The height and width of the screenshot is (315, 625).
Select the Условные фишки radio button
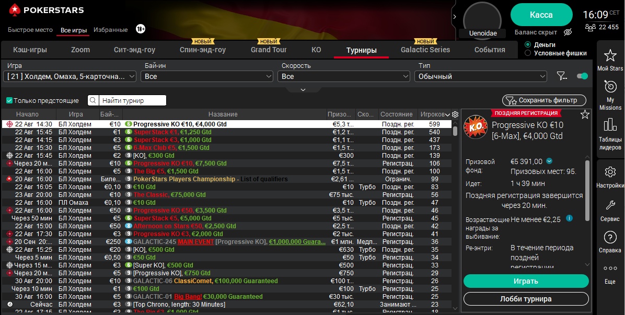[x=528, y=53]
